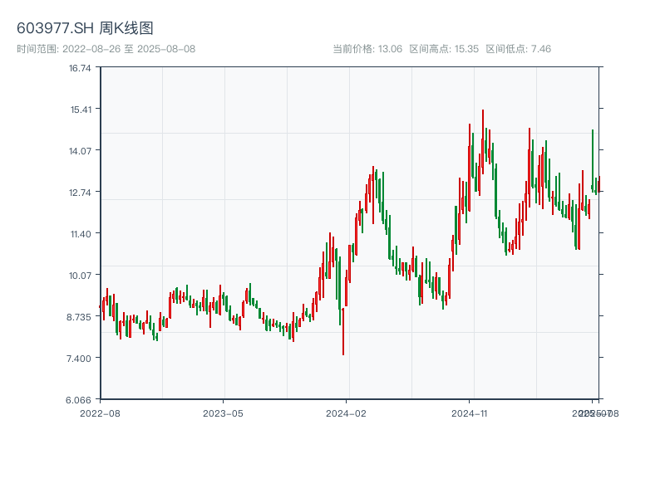Click the 区间高点 15.35 label
The height and width of the screenshot is (498, 665).
pyautogui.click(x=444, y=49)
